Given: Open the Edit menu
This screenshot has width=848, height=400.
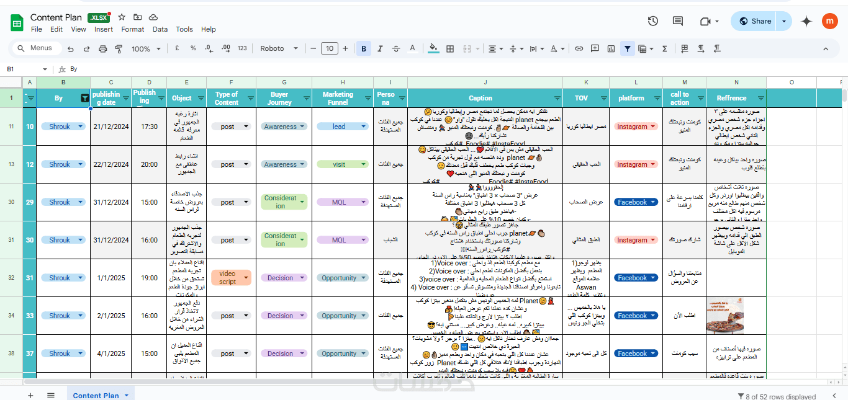Looking at the screenshot, I should pos(56,29).
